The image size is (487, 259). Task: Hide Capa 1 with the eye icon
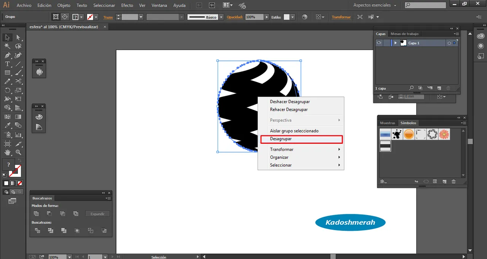pyautogui.click(x=379, y=43)
